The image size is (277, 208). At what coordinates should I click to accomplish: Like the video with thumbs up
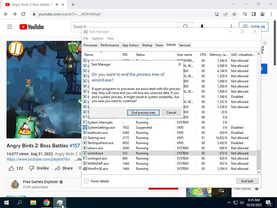pyautogui.click(x=11, y=168)
